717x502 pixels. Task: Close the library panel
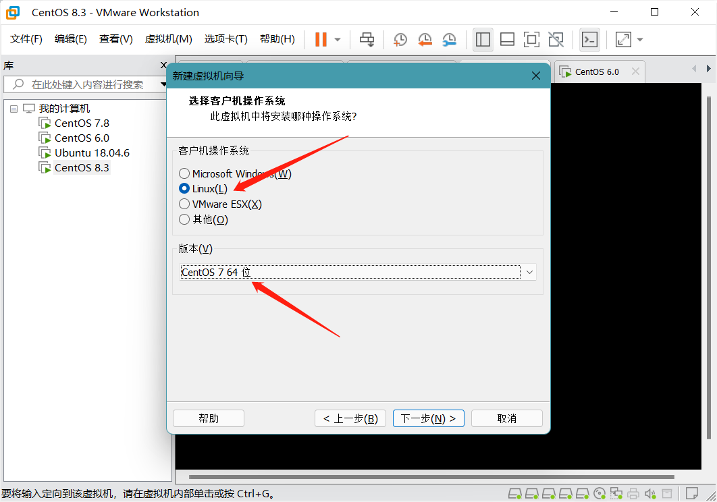click(x=163, y=65)
